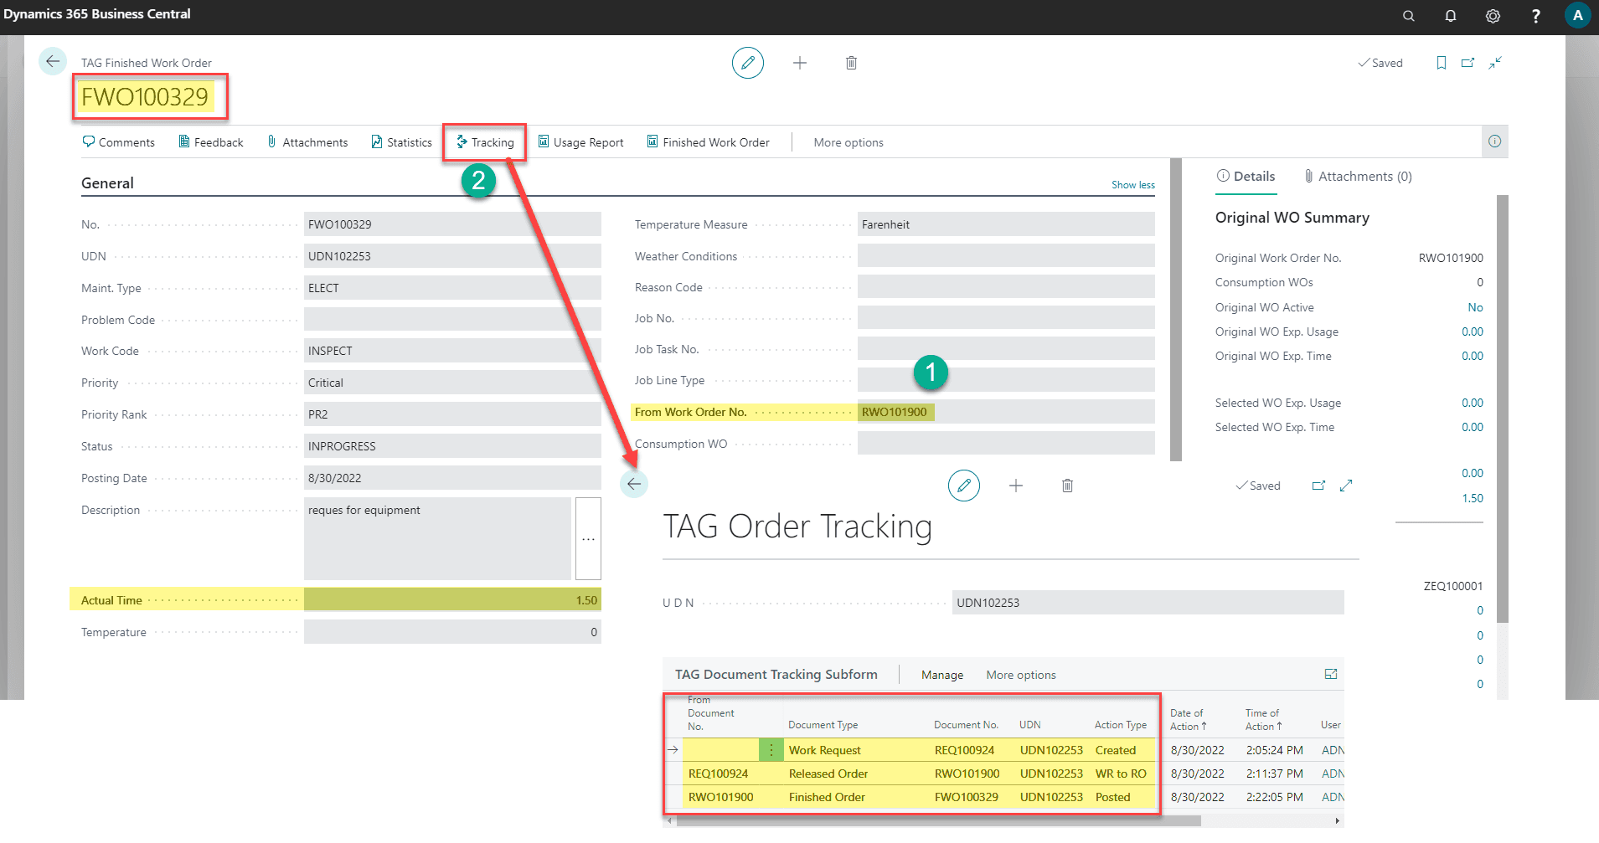Click the Original Work Order No. RWO101900 value
Image resolution: width=1599 pixels, height=843 pixels.
point(1451,258)
